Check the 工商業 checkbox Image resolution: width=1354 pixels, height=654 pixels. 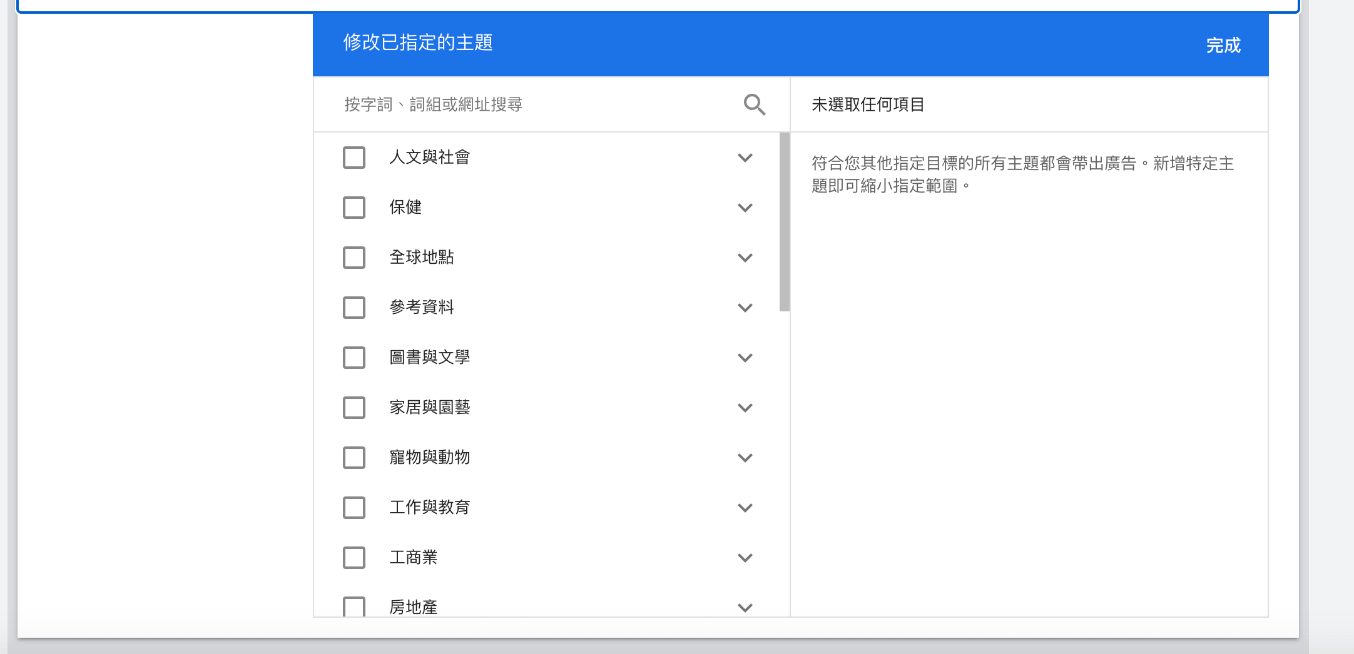coord(354,558)
